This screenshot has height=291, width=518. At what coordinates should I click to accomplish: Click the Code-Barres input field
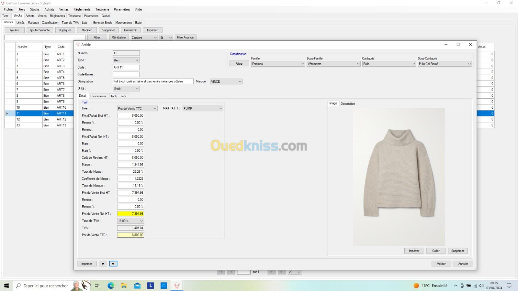click(x=126, y=74)
